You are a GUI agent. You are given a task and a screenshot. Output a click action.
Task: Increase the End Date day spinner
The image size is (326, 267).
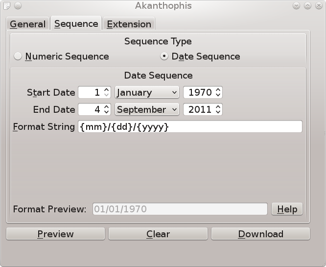pyautogui.click(x=106, y=107)
